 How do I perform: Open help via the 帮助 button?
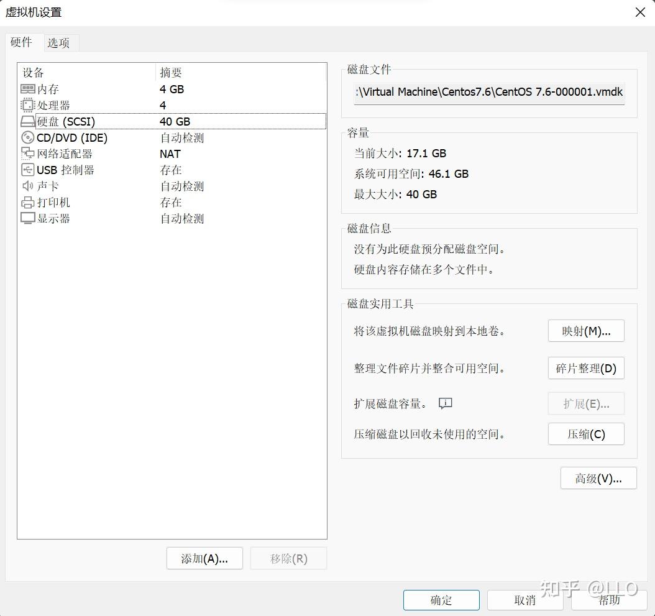point(610,600)
